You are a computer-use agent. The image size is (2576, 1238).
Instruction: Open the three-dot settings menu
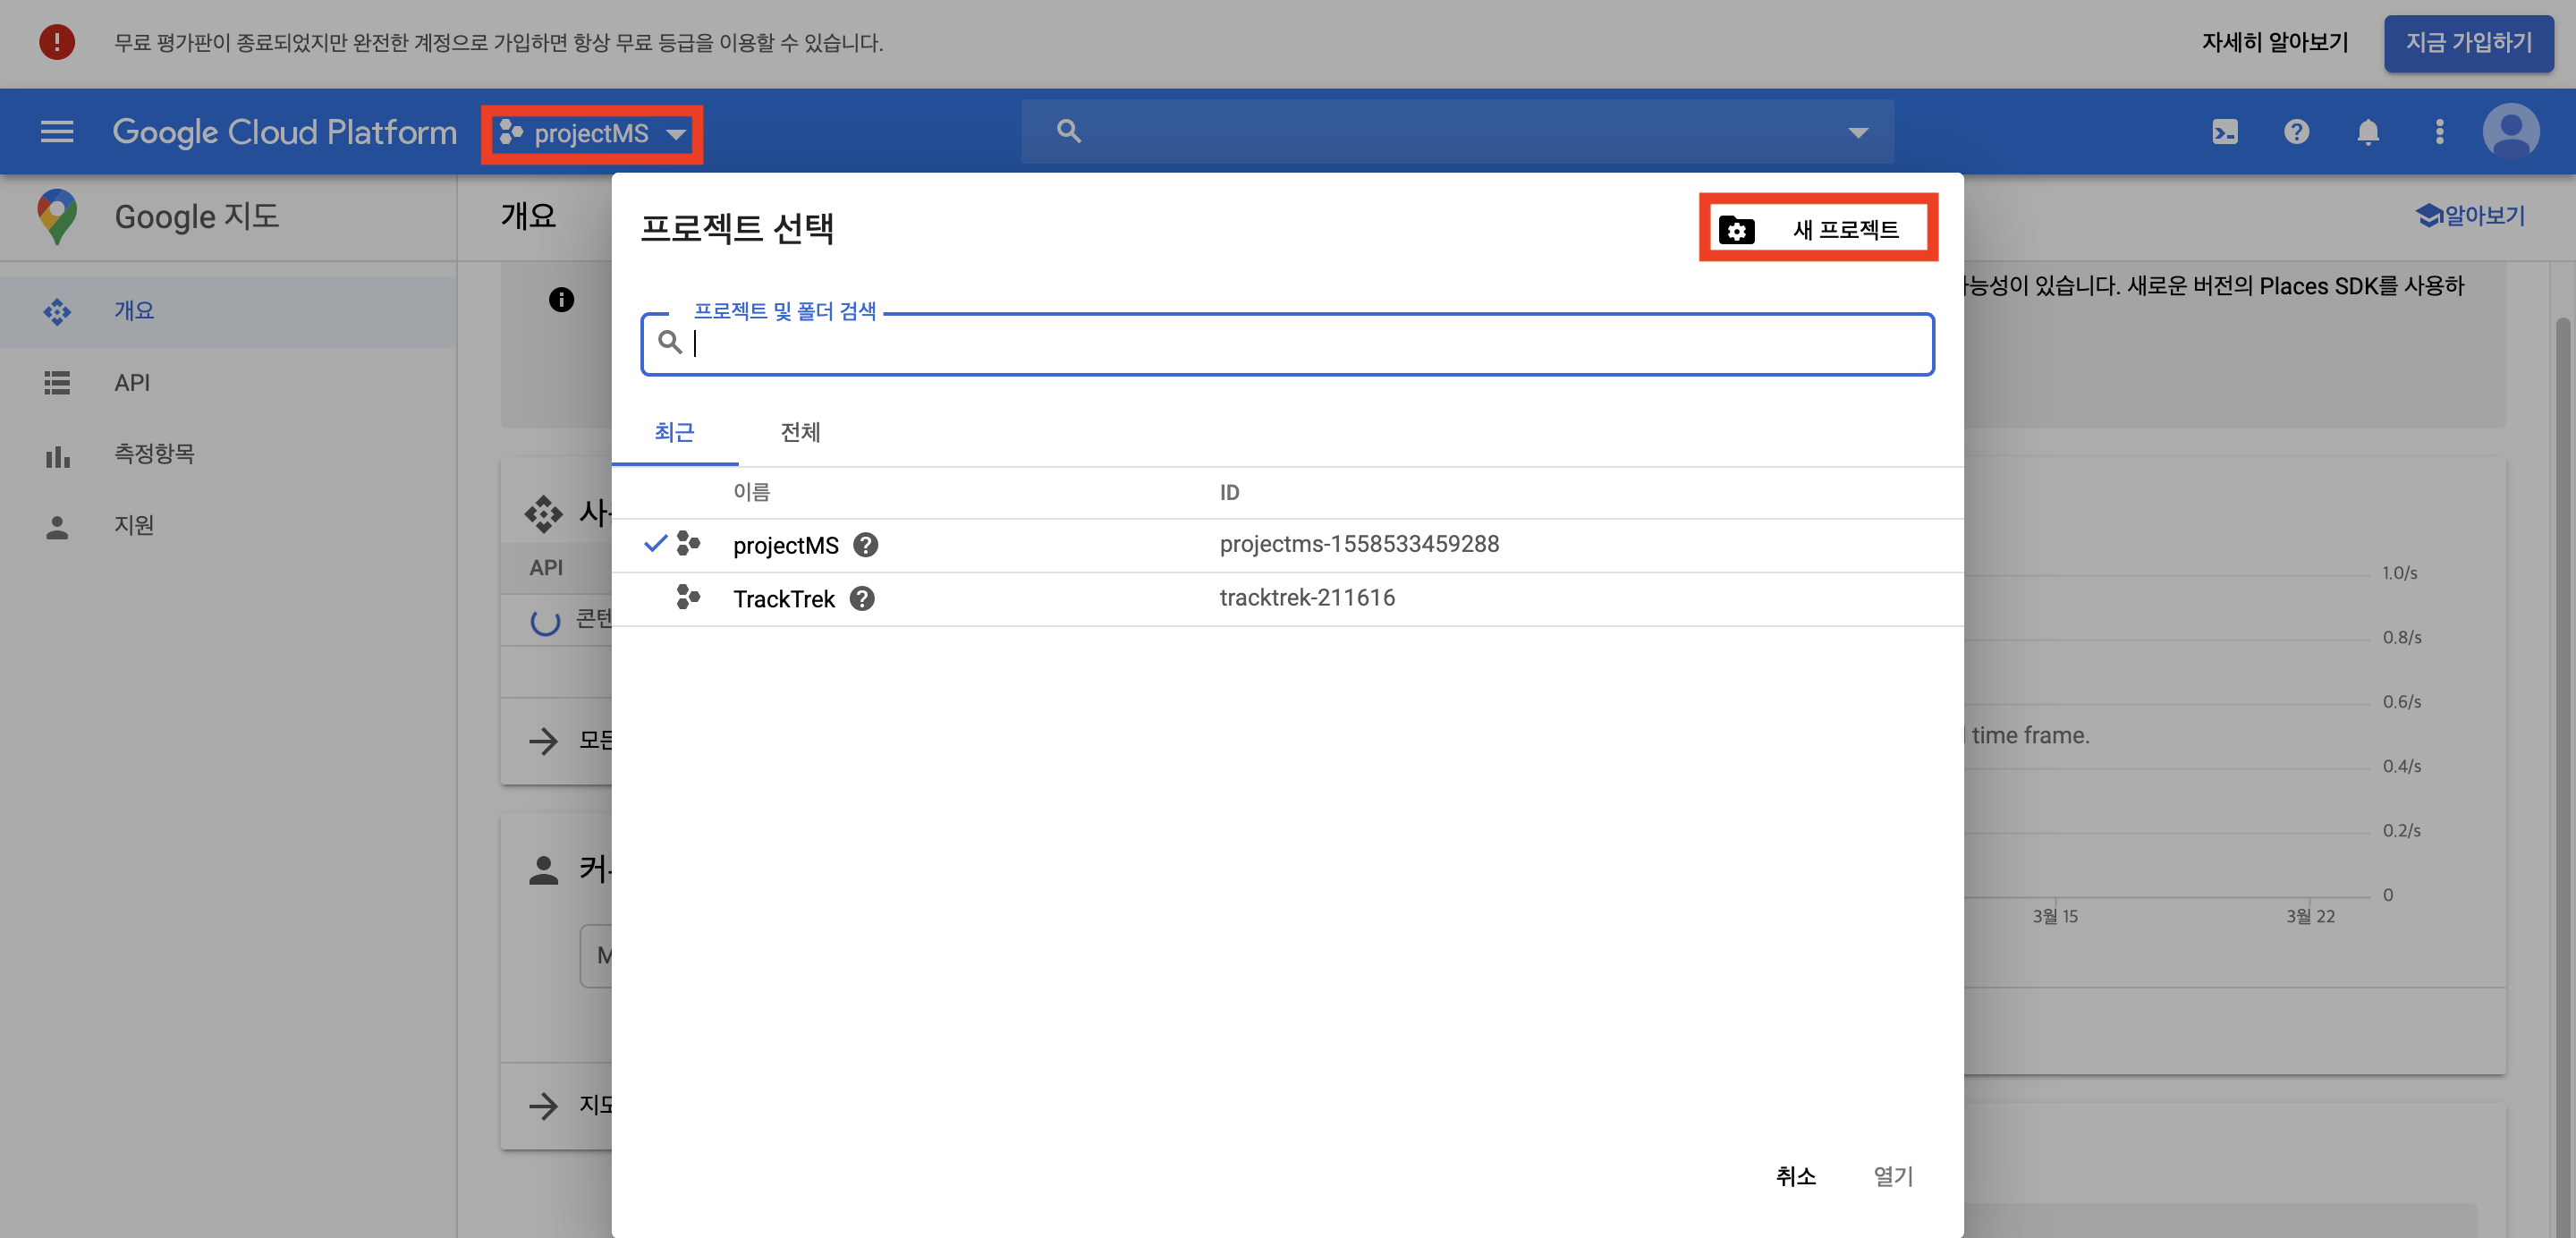2439,132
